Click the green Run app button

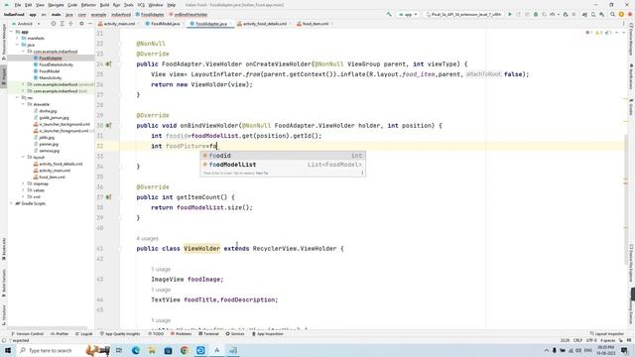click(510, 14)
